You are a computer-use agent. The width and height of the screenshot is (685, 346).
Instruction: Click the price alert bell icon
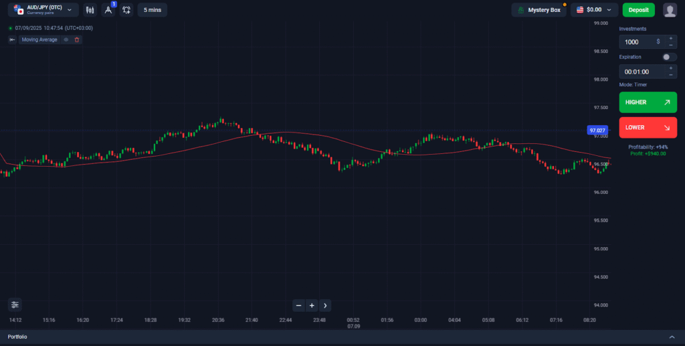(126, 10)
